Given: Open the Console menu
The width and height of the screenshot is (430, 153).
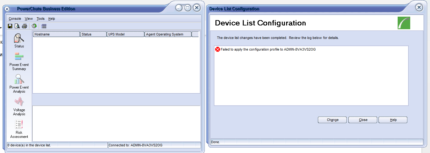Looking at the screenshot, I should (15, 19).
